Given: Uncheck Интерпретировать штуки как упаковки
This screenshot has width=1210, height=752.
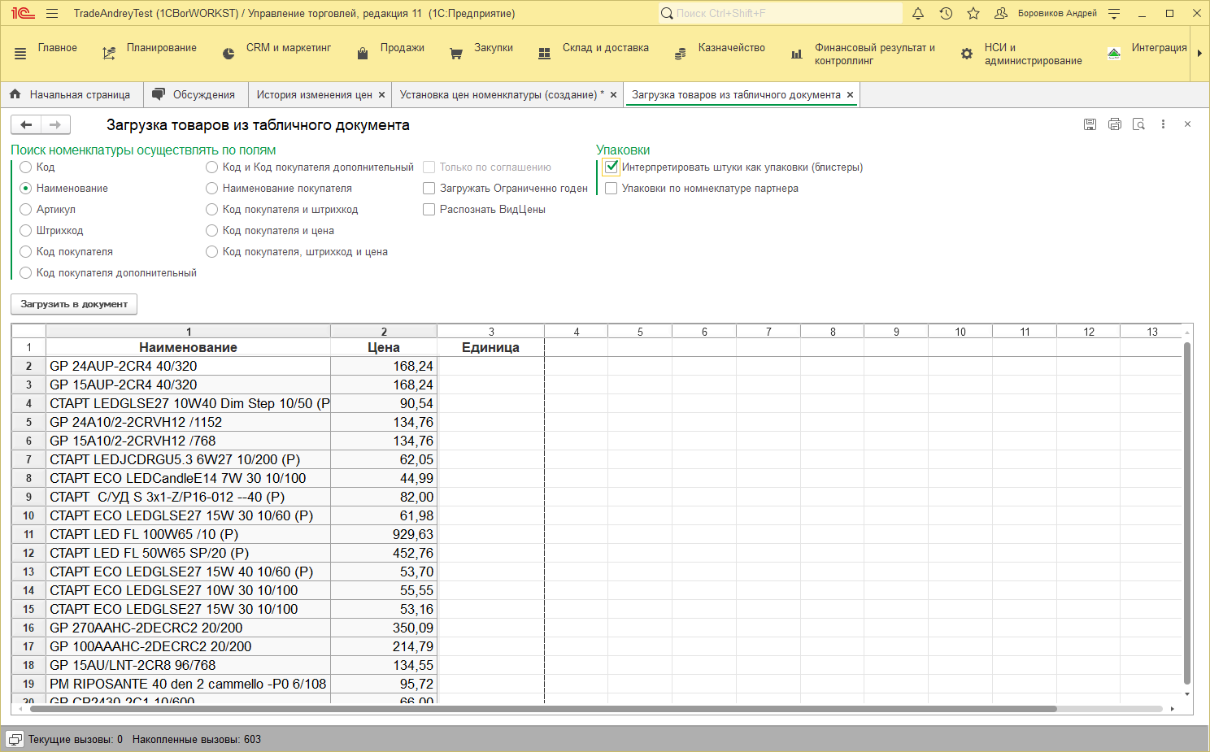Looking at the screenshot, I should tap(612, 167).
